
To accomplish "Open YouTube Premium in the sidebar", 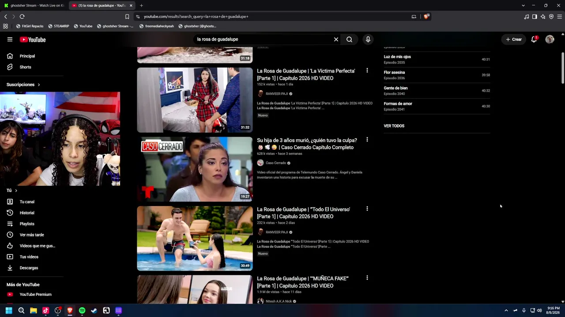I will click(35, 294).
